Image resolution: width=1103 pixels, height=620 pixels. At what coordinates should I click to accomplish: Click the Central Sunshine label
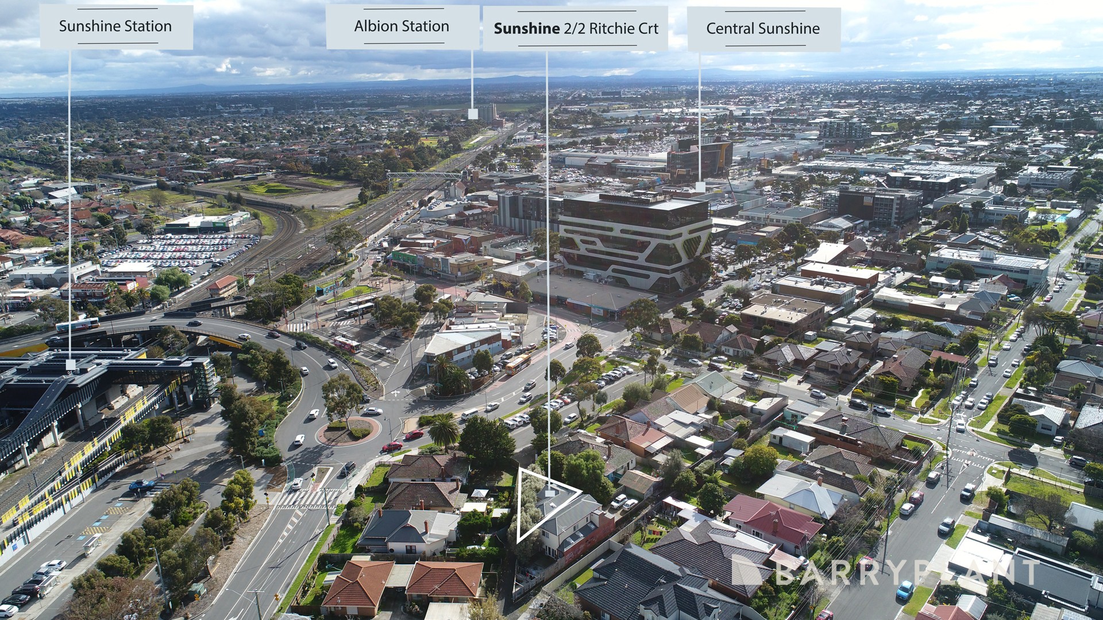pyautogui.click(x=763, y=29)
